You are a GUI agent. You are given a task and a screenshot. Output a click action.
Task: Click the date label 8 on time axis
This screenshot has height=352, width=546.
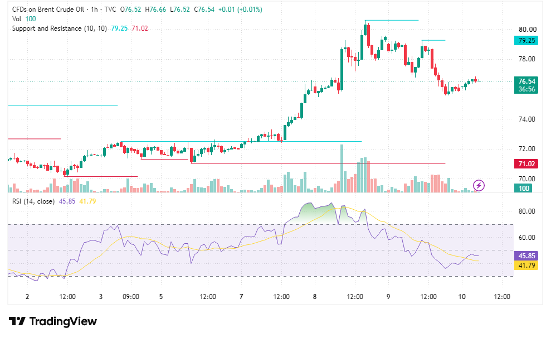pyautogui.click(x=315, y=297)
